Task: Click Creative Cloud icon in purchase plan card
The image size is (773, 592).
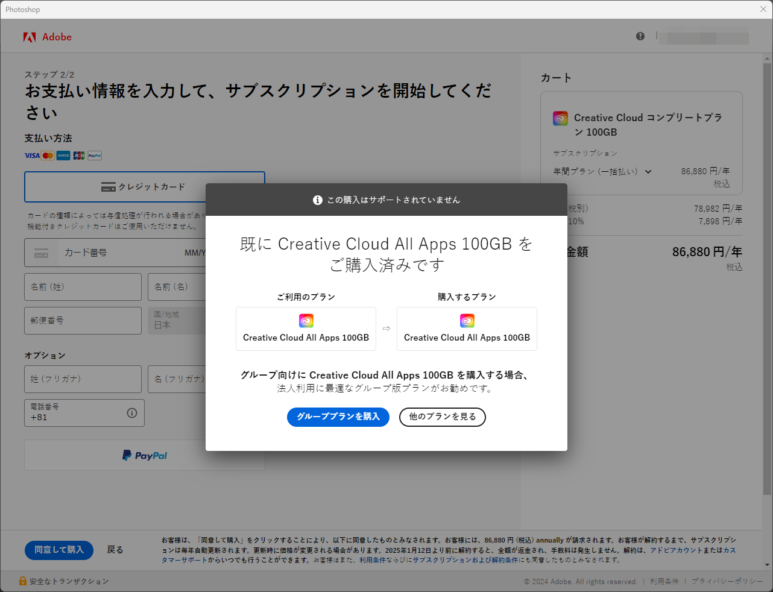Action: coord(467,321)
